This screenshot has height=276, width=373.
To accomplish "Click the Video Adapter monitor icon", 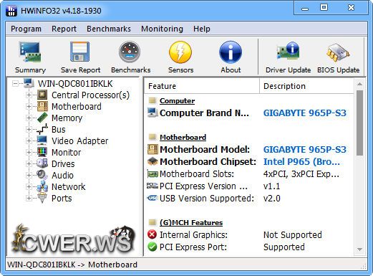I will tap(42, 141).
